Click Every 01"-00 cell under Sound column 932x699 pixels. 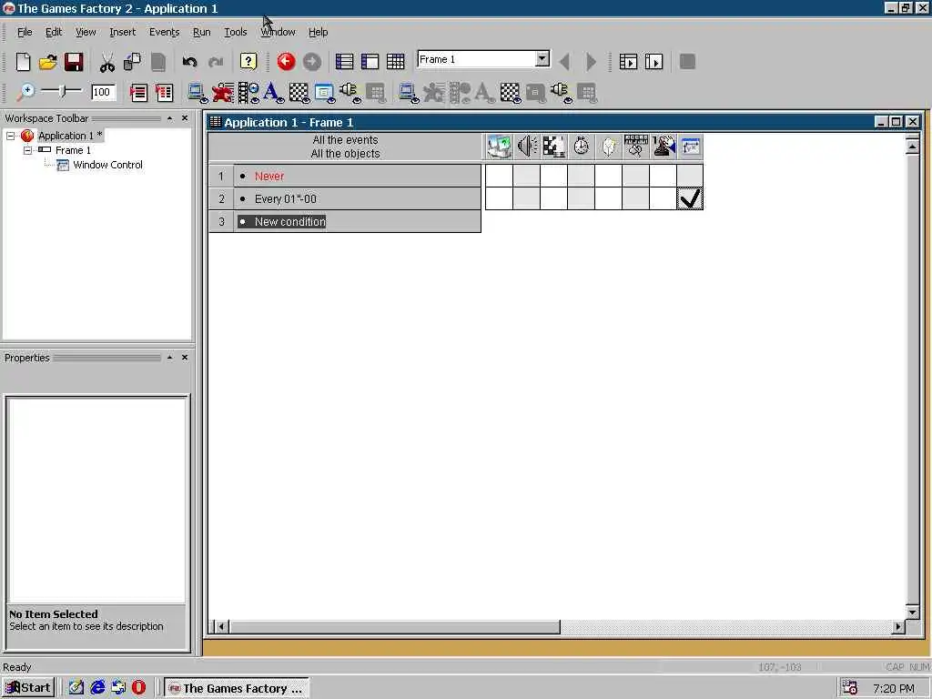527,198
